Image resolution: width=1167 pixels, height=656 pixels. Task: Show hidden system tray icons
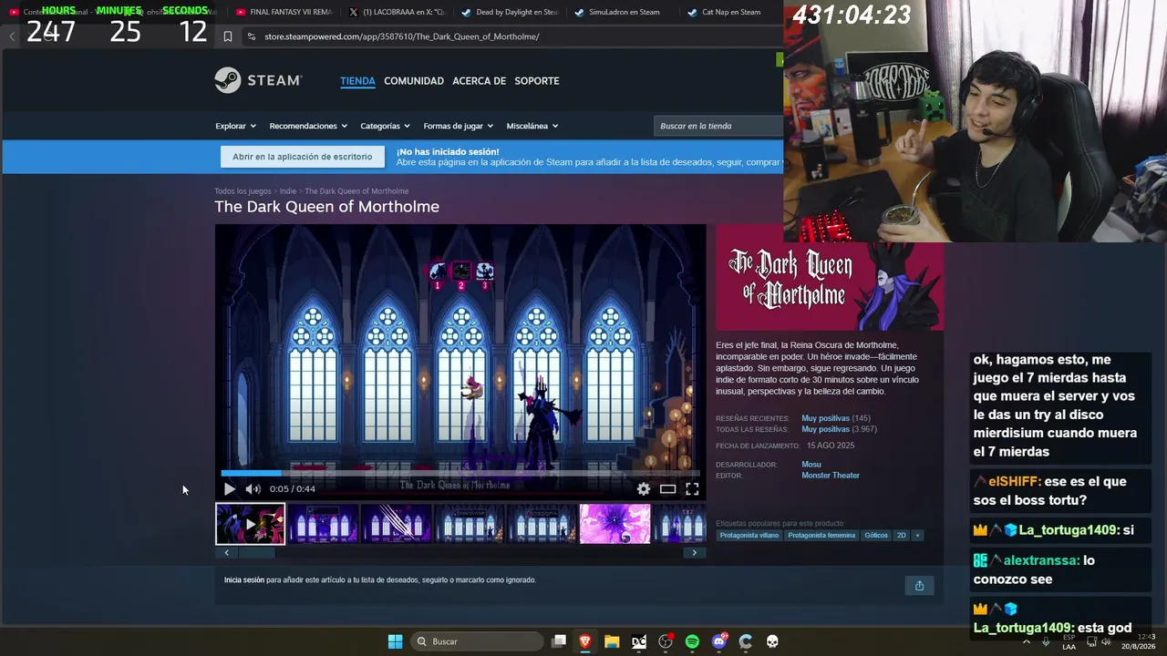coord(1027,641)
